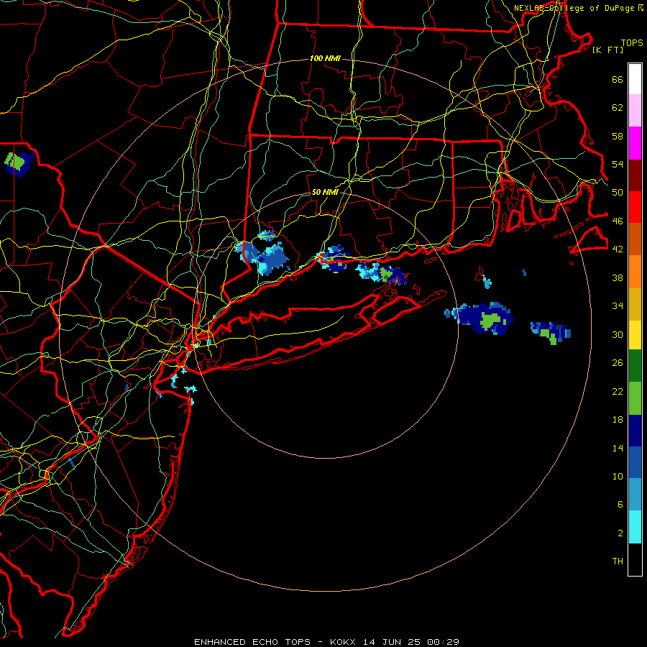Click the black TH legend swatch
This screenshot has width=647, height=647.
pyautogui.click(x=635, y=559)
